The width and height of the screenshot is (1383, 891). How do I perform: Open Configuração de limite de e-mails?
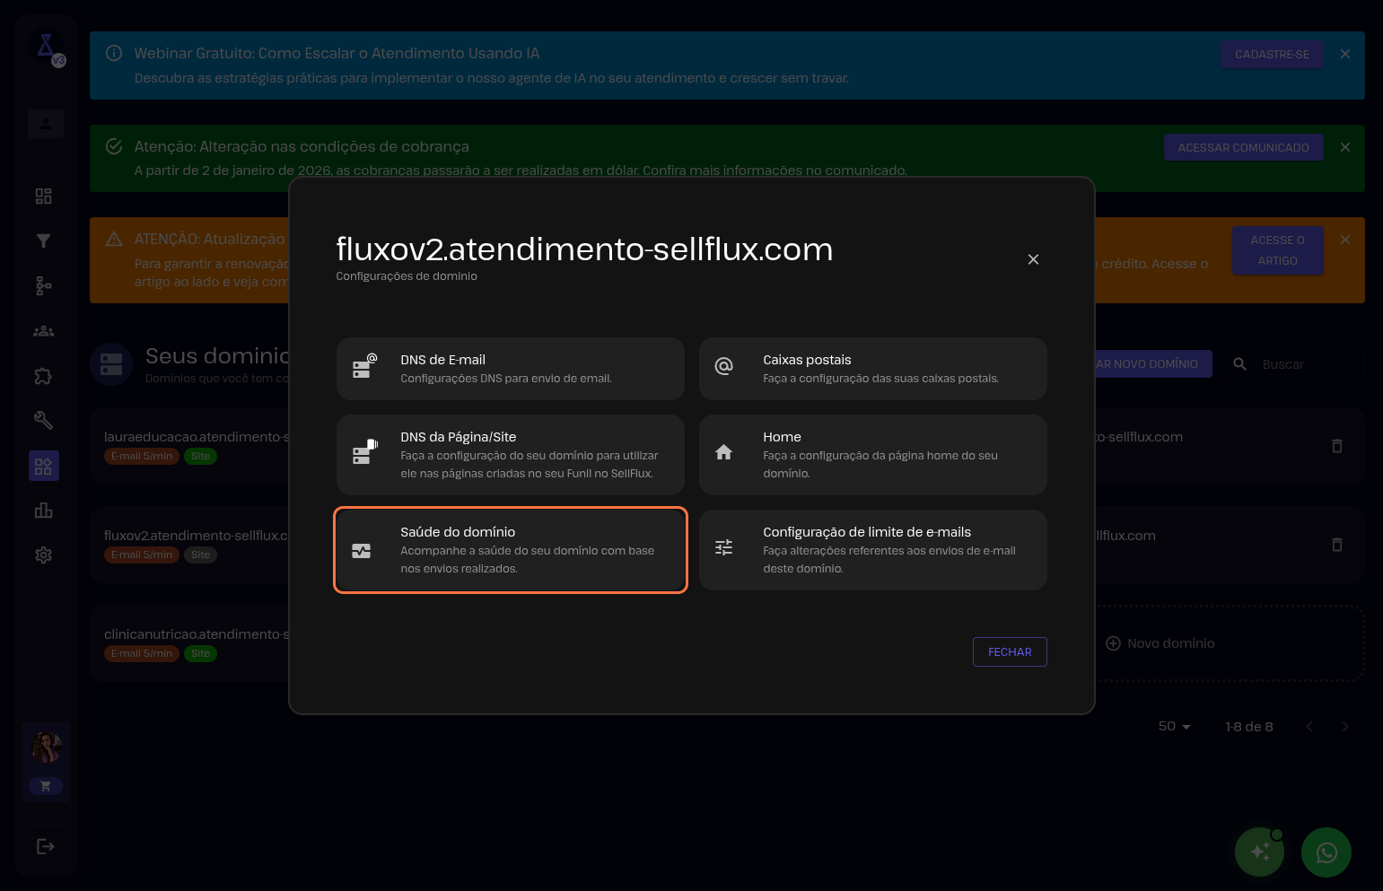(872, 550)
